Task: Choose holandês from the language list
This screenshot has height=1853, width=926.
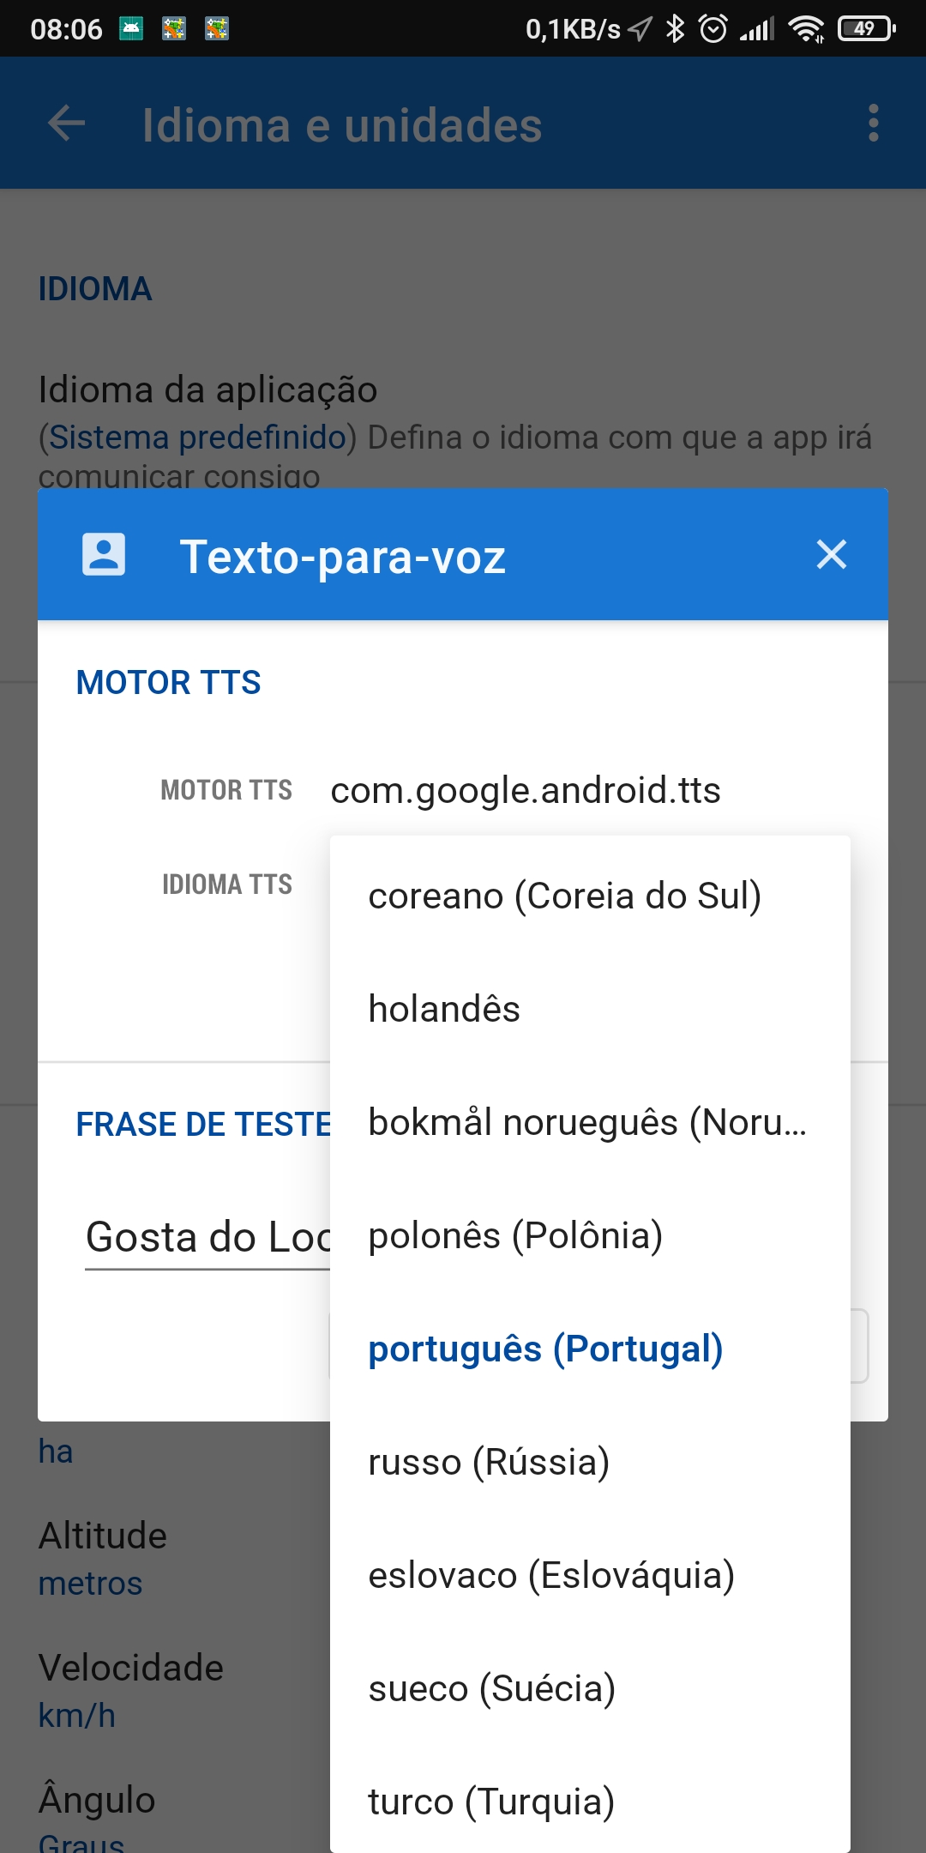Action: (444, 1009)
